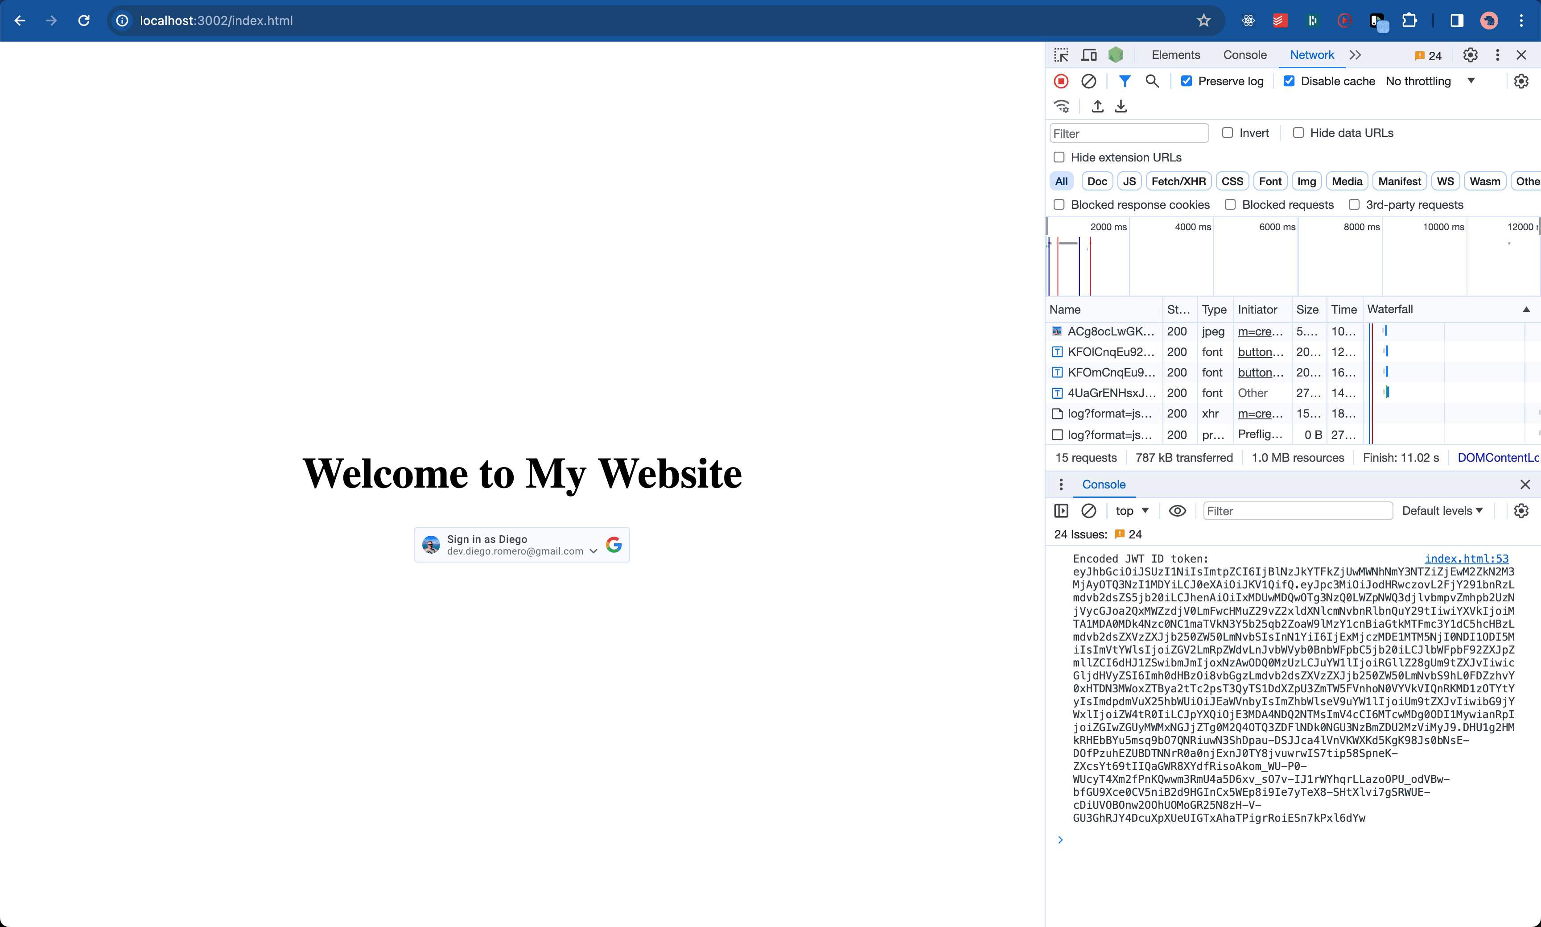1541x927 pixels.
Task: Clear the console output
Action: point(1089,510)
